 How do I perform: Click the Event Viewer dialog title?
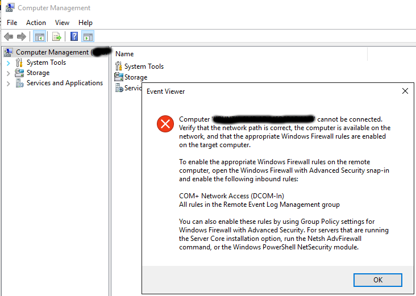(165, 91)
